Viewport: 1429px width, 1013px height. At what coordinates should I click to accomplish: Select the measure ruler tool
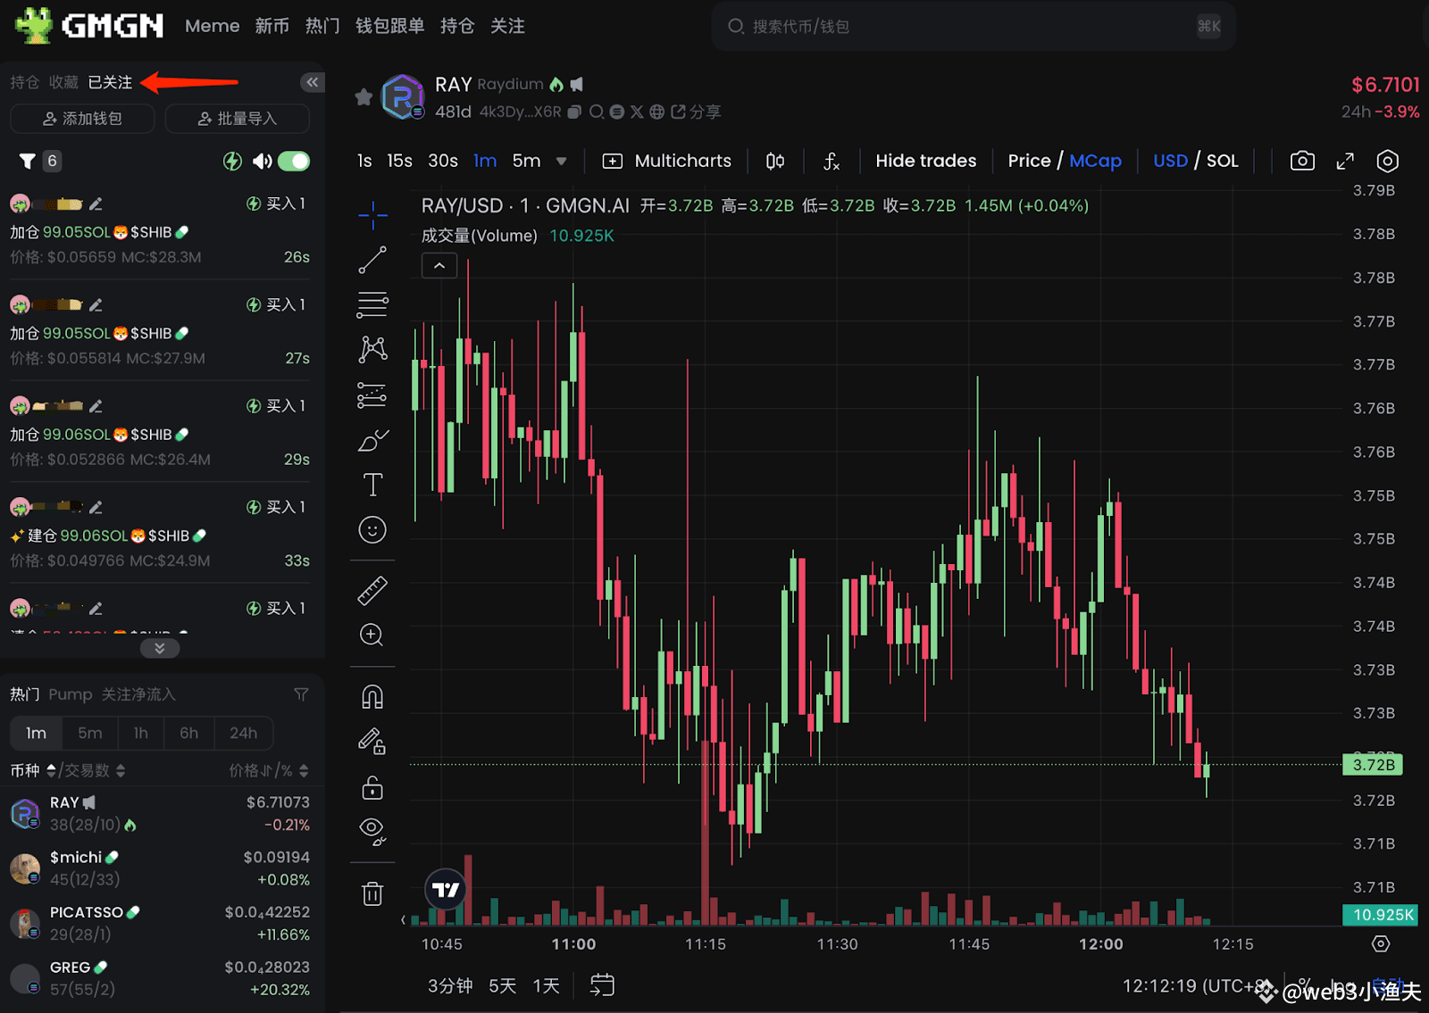click(372, 590)
